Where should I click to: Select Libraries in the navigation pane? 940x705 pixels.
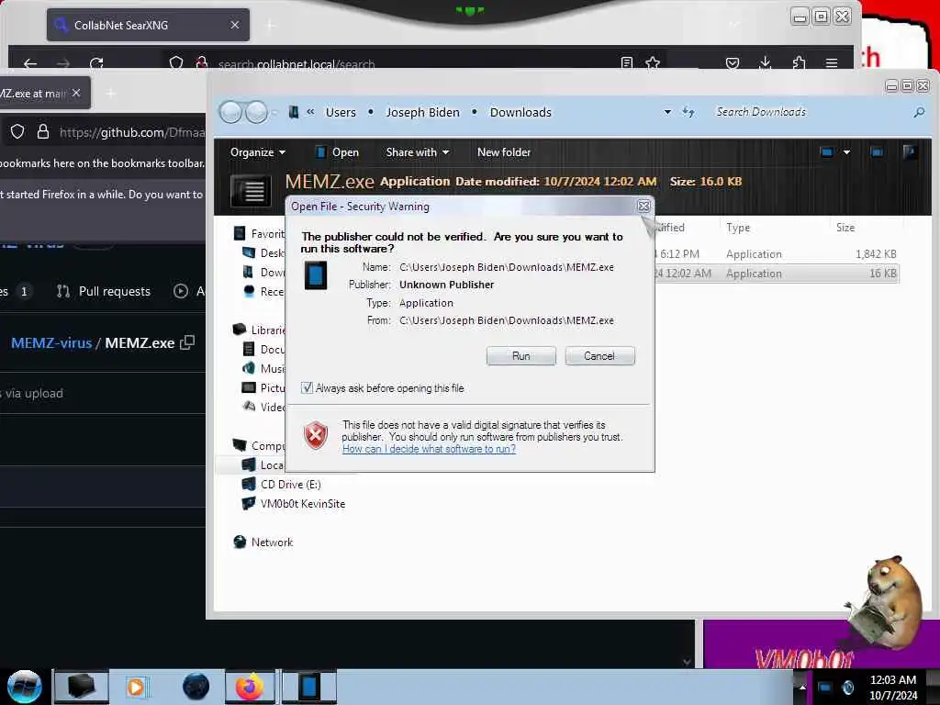pyautogui.click(x=259, y=330)
